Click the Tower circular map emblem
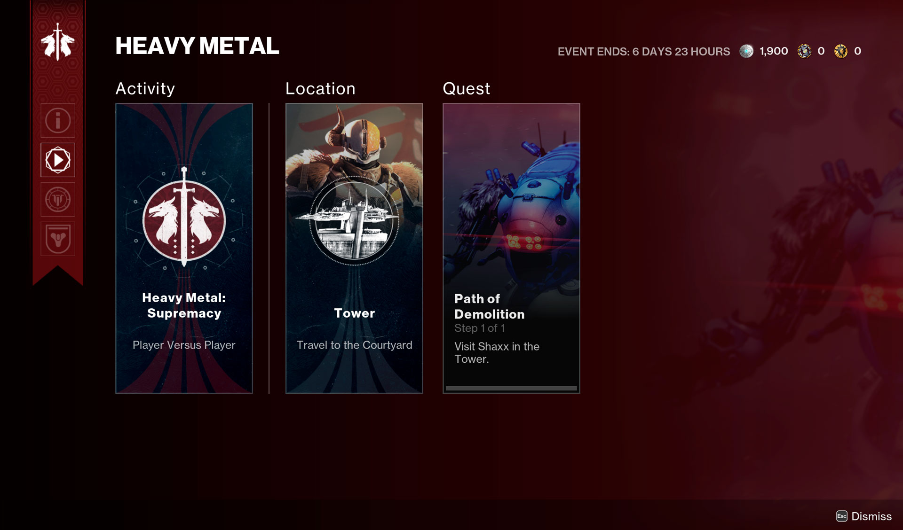Viewport: 903px width, 530px height. (x=354, y=221)
